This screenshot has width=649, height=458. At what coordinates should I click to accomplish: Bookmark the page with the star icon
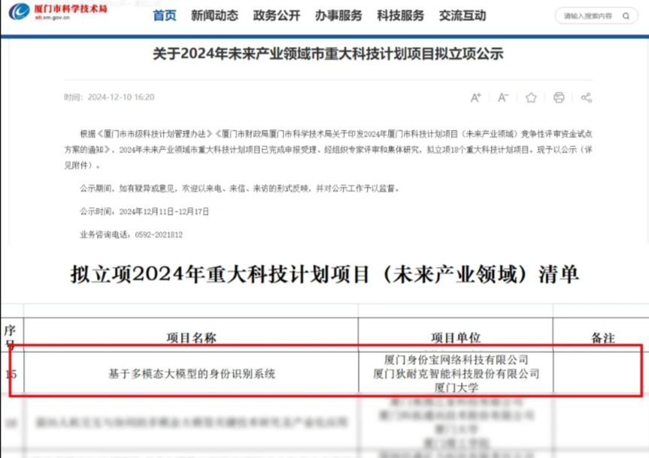point(531,98)
